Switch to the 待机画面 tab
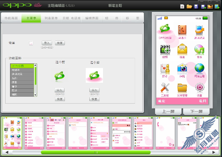 [x=11, y=18]
